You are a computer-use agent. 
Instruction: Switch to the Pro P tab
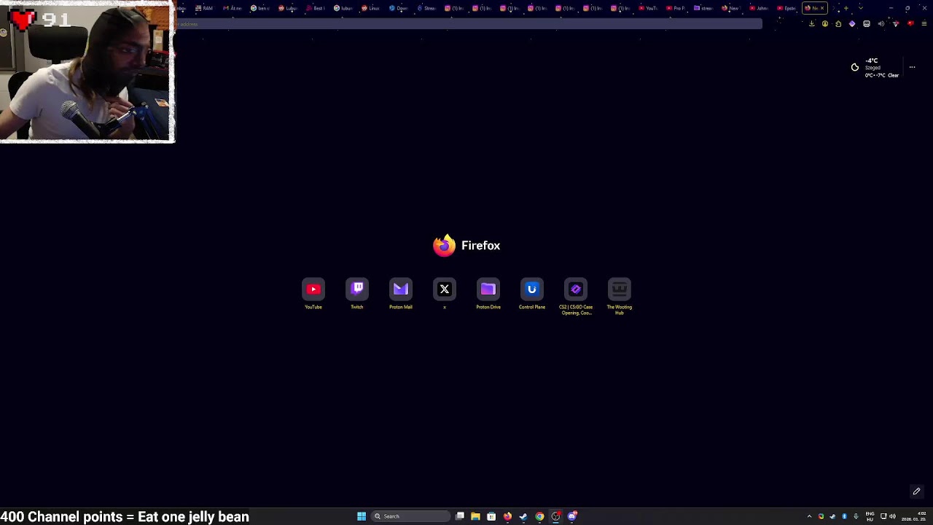pos(674,8)
